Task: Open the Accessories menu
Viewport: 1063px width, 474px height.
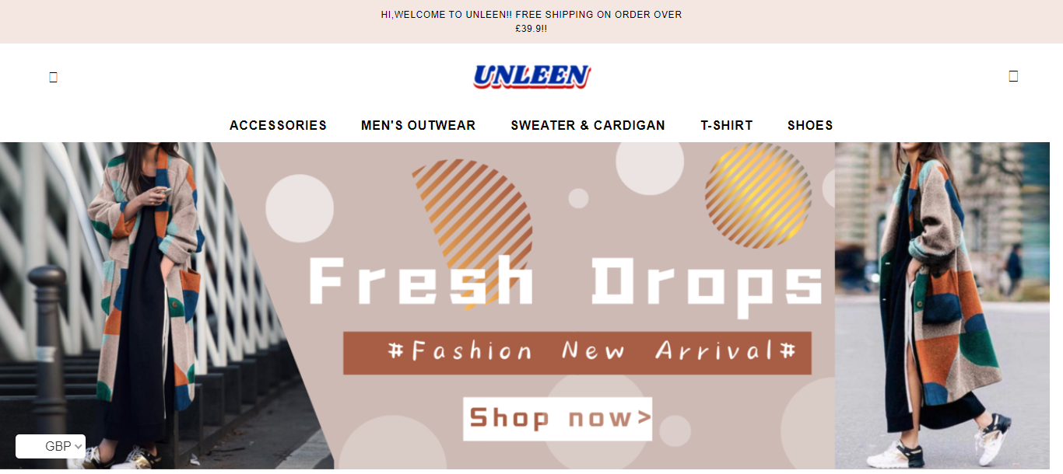Action: pyautogui.click(x=278, y=125)
